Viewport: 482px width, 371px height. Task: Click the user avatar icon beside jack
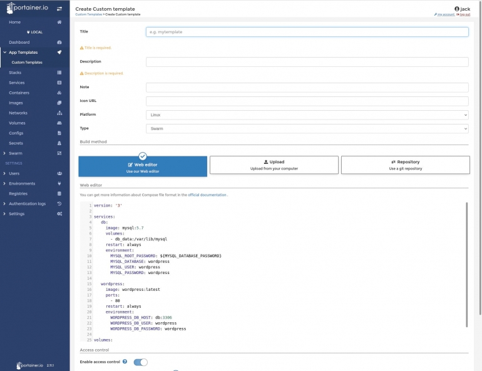[457, 9]
